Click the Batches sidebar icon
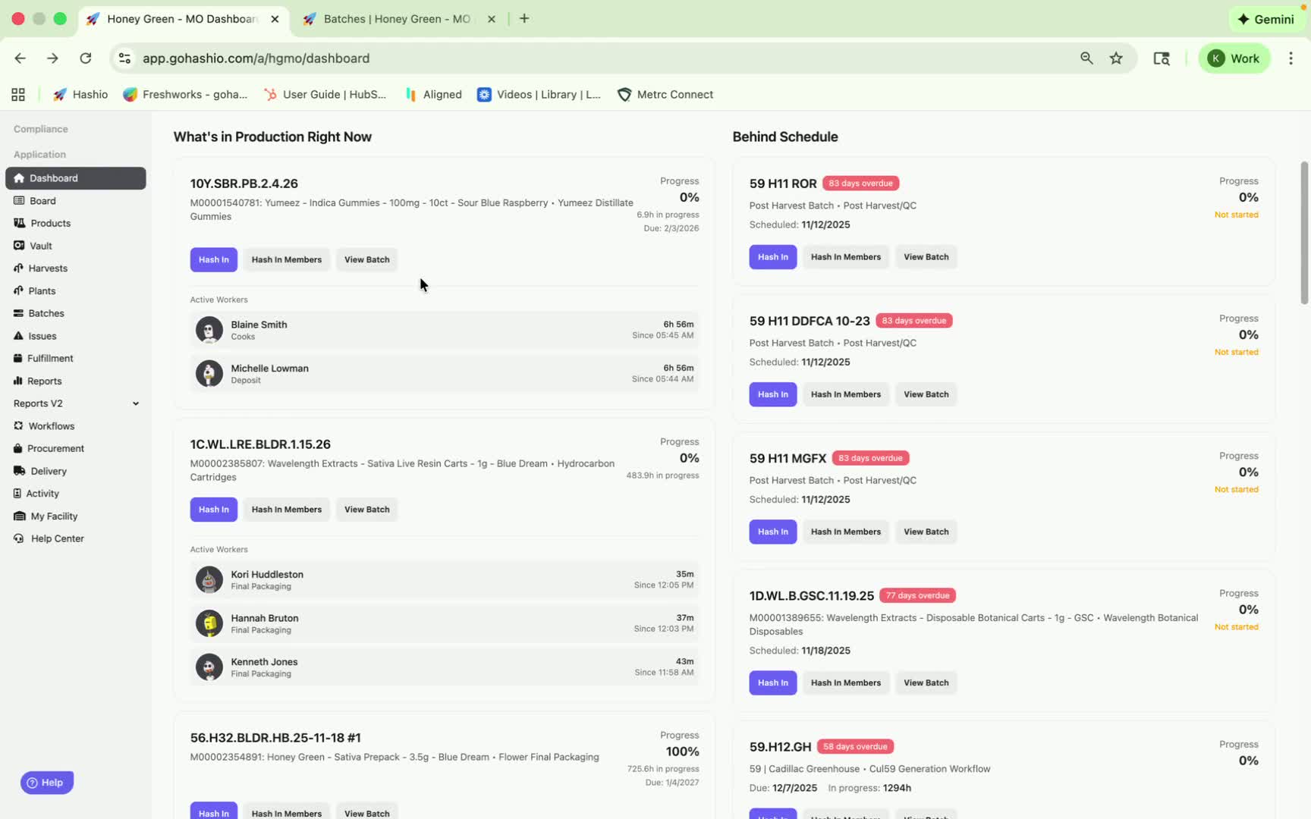Viewport: 1311px width, 819px height. point(18,313)
